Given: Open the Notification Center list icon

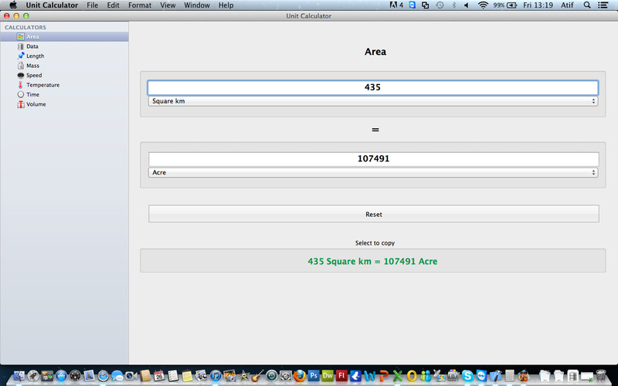Looking at the screenshot, I should (x=603, y=5).
